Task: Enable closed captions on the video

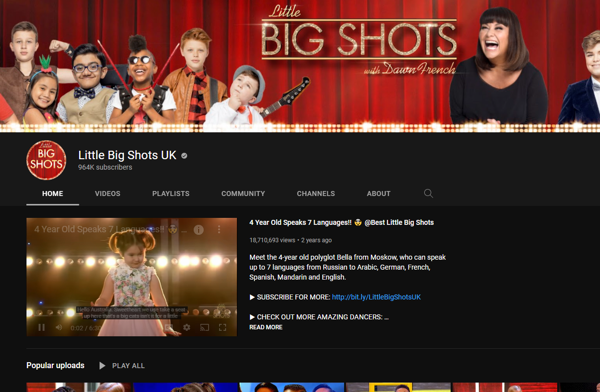Action: (169, 327)
